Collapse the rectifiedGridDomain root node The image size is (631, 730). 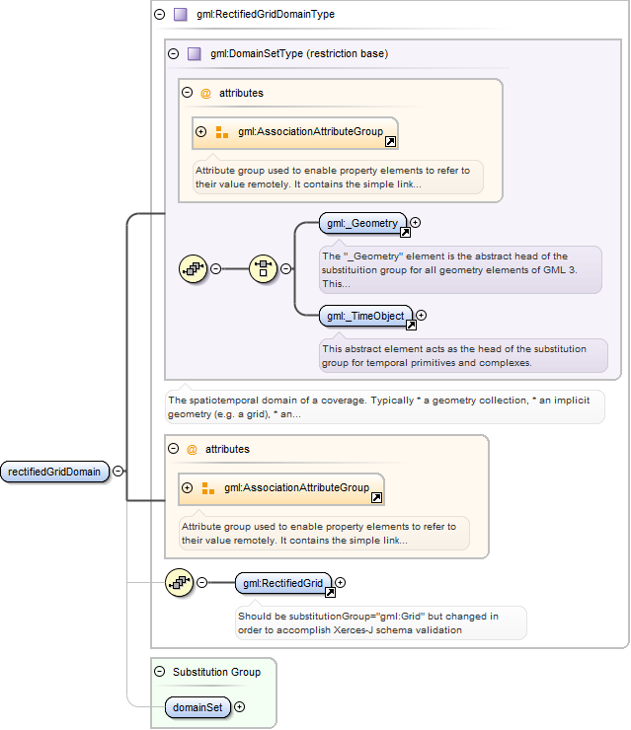118,472
